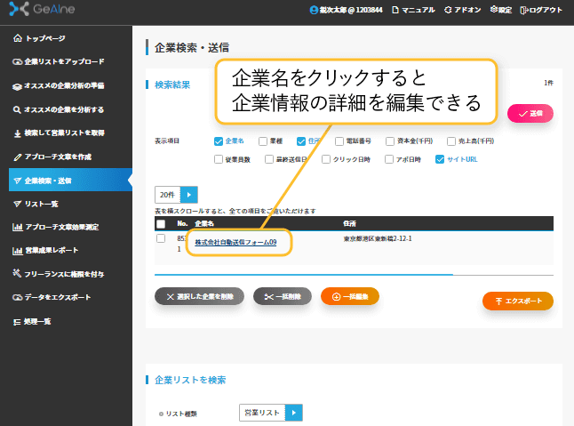
Task: Open 企業リストをアップロード menu item
Action: [x=65, y=61]
